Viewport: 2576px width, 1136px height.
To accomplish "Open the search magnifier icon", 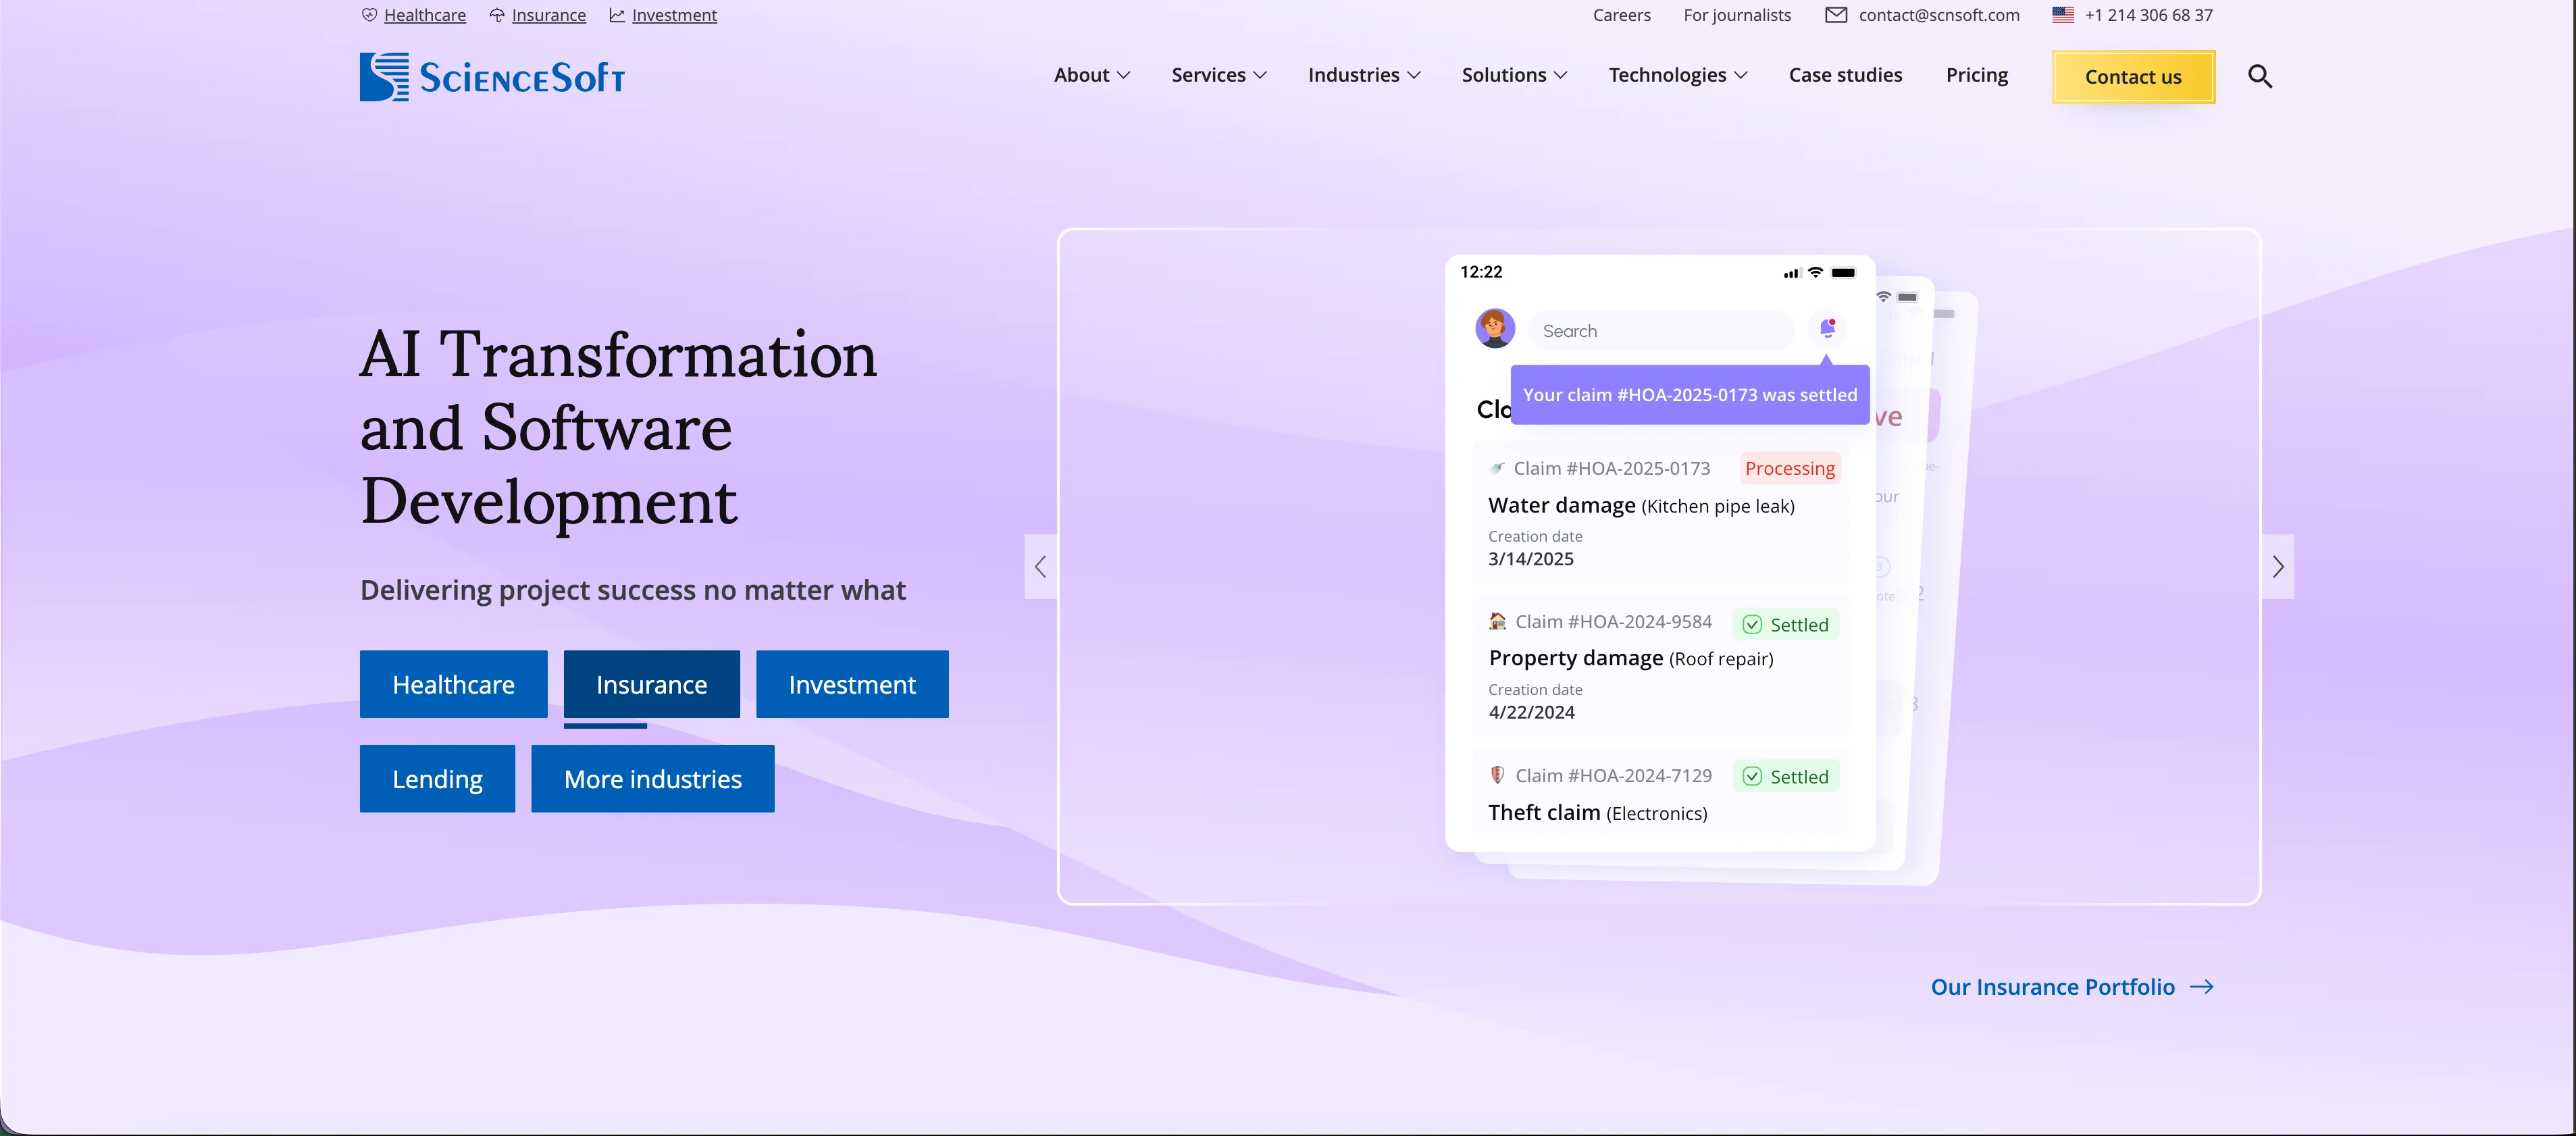I will point(2260,76).
